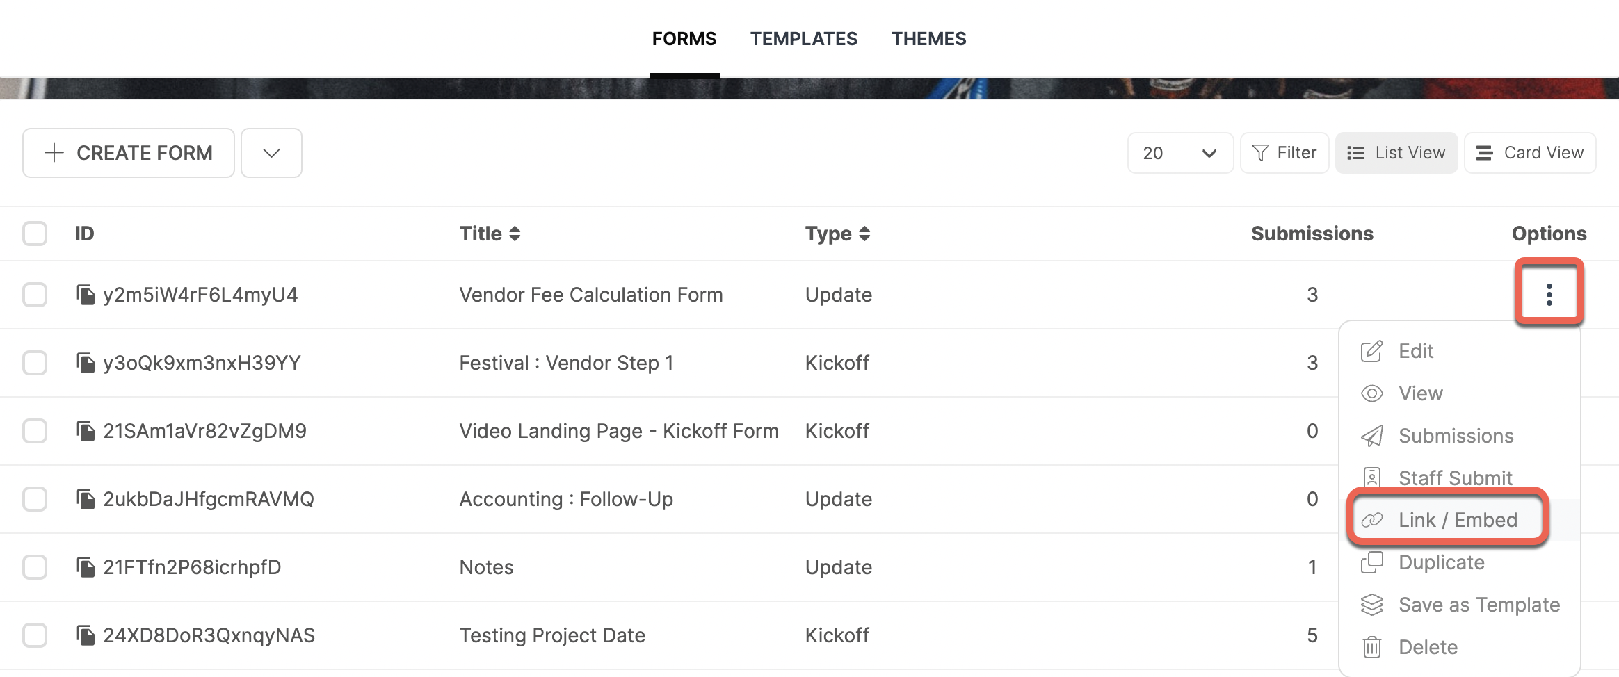This screenshot has width=1619, height=677.
Task: Open the Testing Project Date form row
Action: (x=552, y=635)
